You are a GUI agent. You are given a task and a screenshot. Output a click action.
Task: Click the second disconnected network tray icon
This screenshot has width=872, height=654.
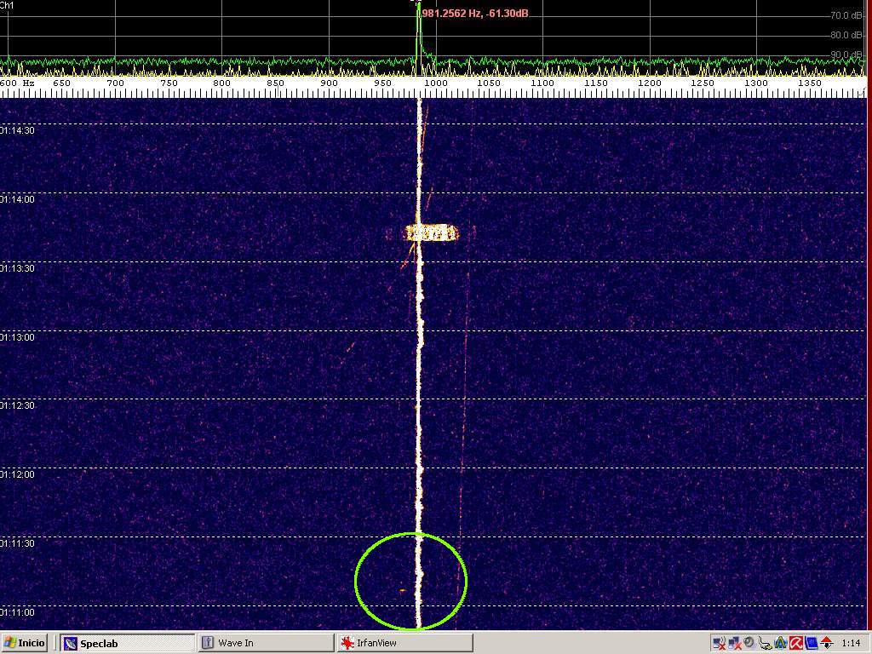coord(735,643)
